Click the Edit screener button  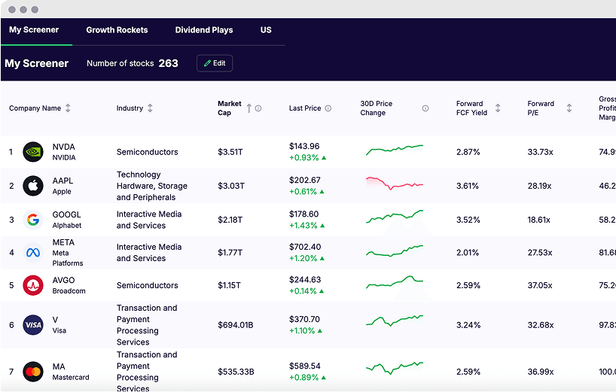[x=215, y=63]
